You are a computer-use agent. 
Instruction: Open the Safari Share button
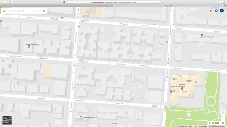click(219, 2)
